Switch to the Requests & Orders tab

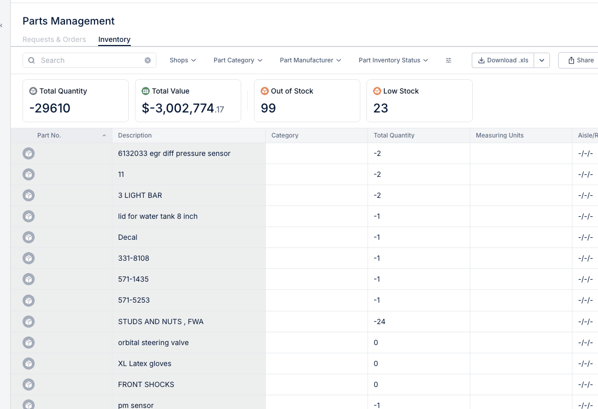tap(54, 39)
